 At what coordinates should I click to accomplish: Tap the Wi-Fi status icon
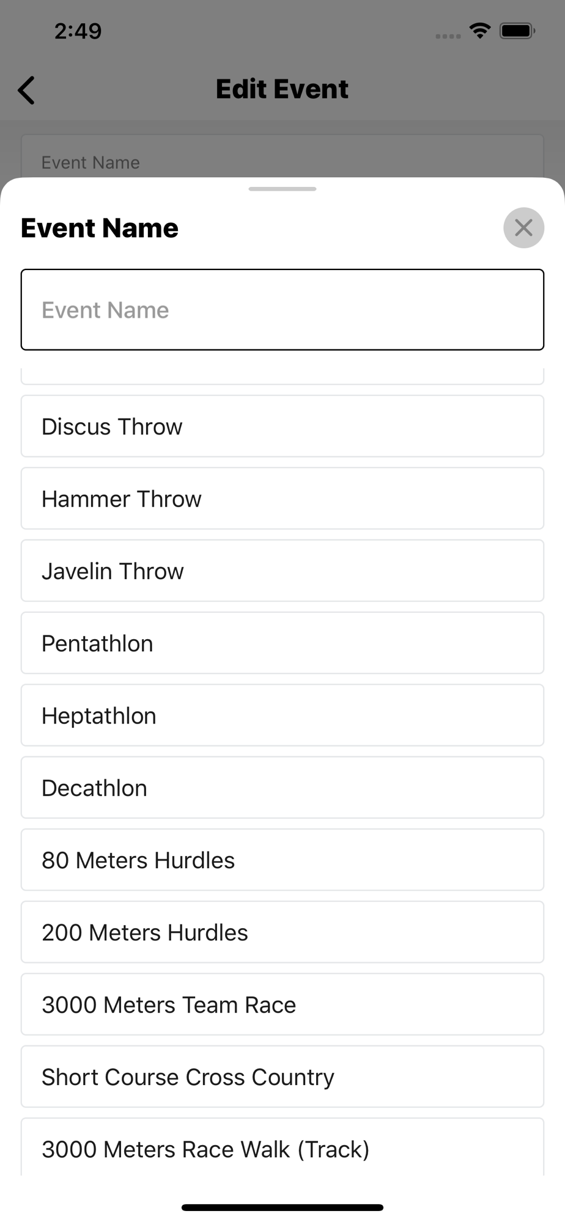click(x=480, y=31)
